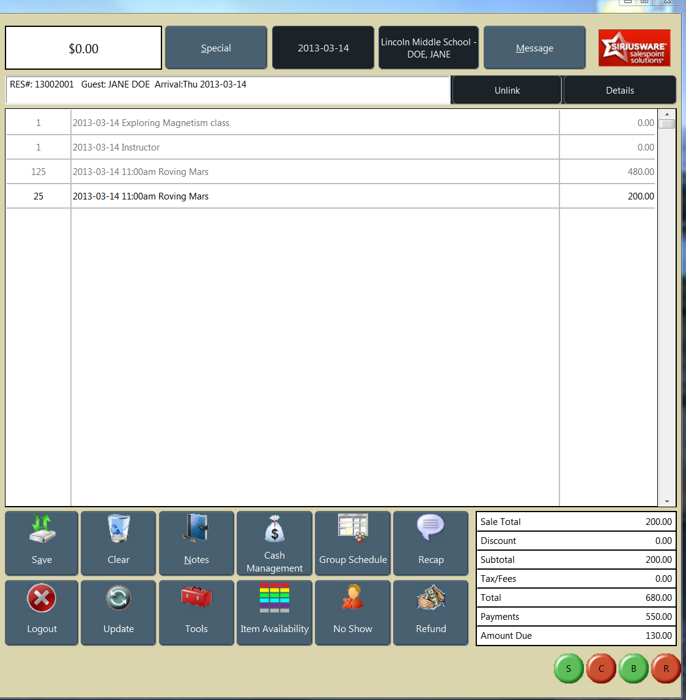View Details of reservation 13002001
The width and height of the screenshot is (686, 700).
pyautogui.click(x=619, y=89)
